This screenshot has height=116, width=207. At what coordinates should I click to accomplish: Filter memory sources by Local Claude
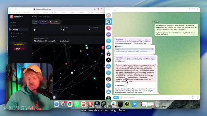tap(55, 22)
